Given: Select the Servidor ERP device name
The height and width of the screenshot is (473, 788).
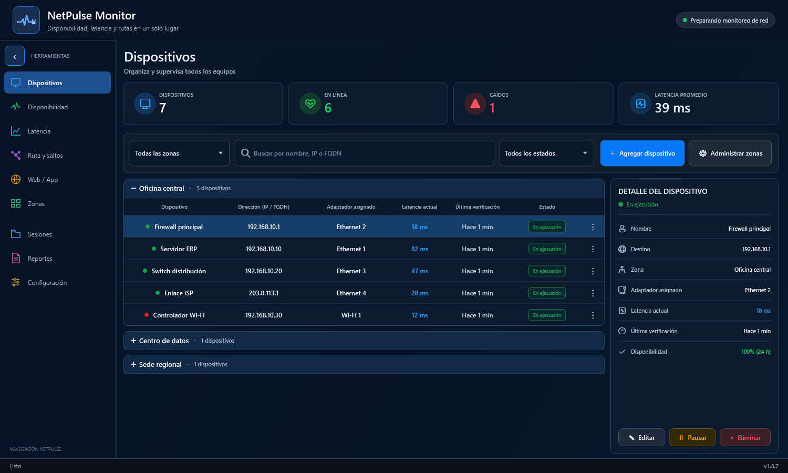Looking at the screenshot, I should pyautogui.click(x=179, y=249).
